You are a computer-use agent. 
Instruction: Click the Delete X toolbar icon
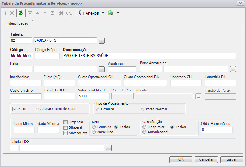coord(12,13)
